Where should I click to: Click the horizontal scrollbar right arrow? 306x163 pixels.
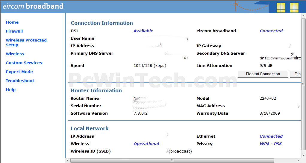point(298,161)
